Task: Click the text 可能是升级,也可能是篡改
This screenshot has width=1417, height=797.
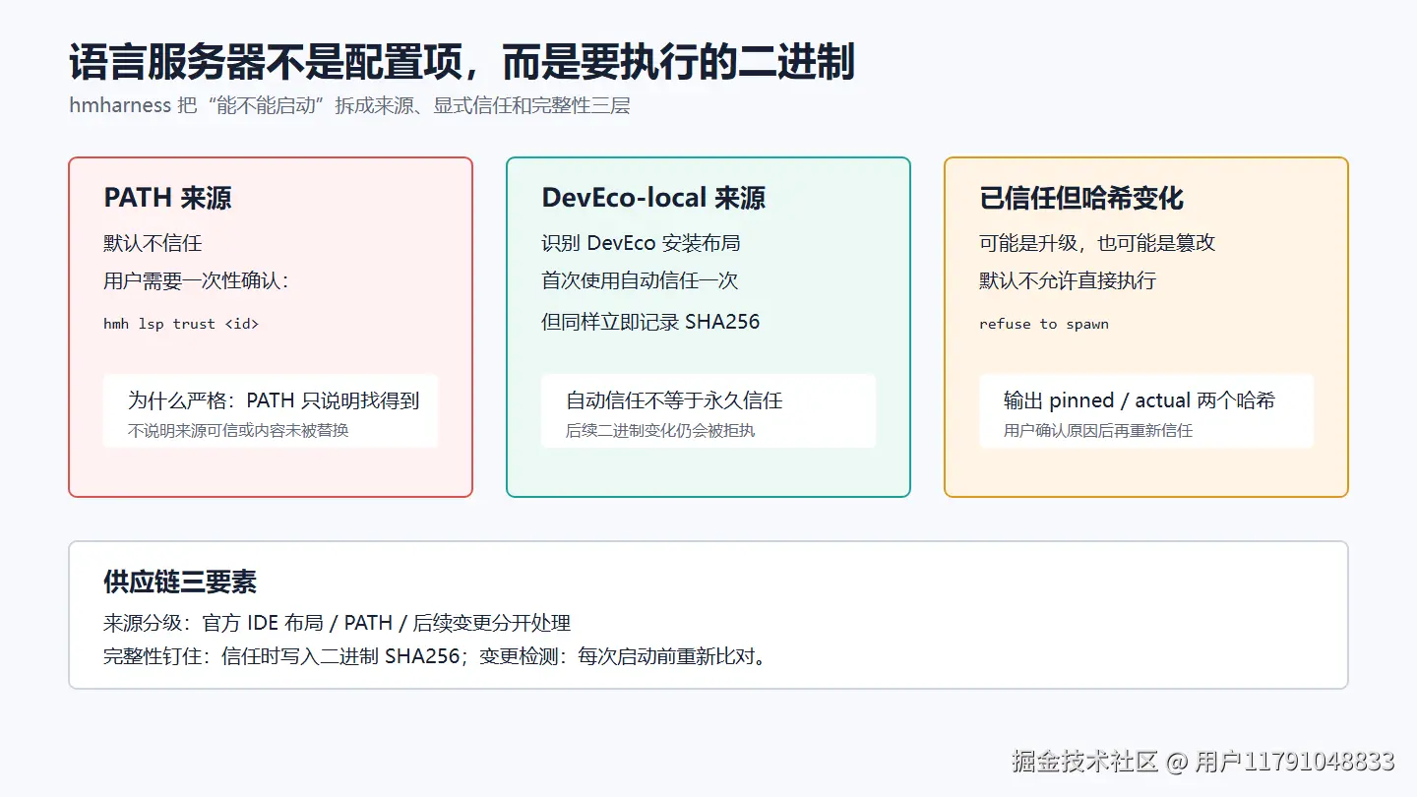Action: point(1097,243)
